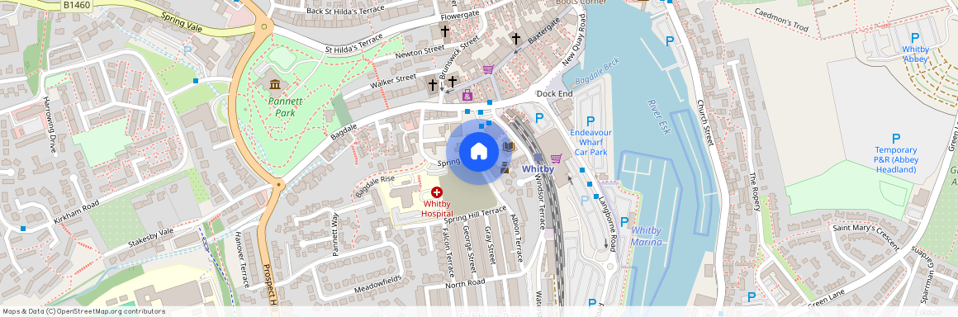Click the Back St Hilda's Terrace label
958x317 pixels.
click(x=345, y=11)
